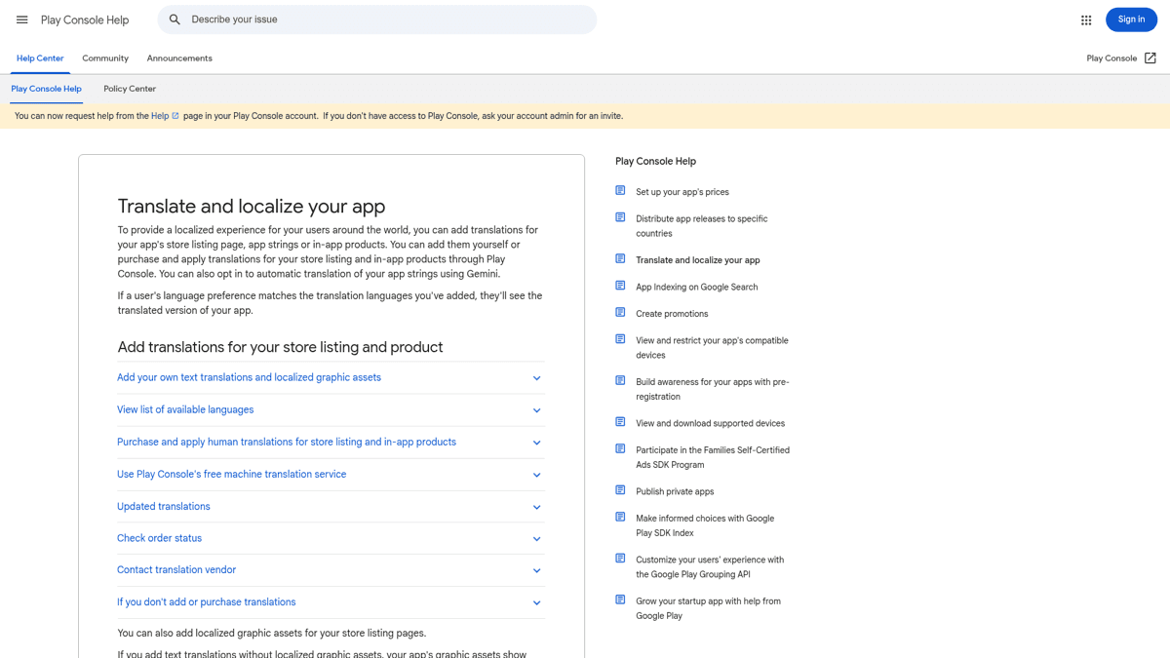Screen dimensions: 1170x658
Task: Open sidebar link 'Set up your app's prices'
Action: tap(682, 192)
